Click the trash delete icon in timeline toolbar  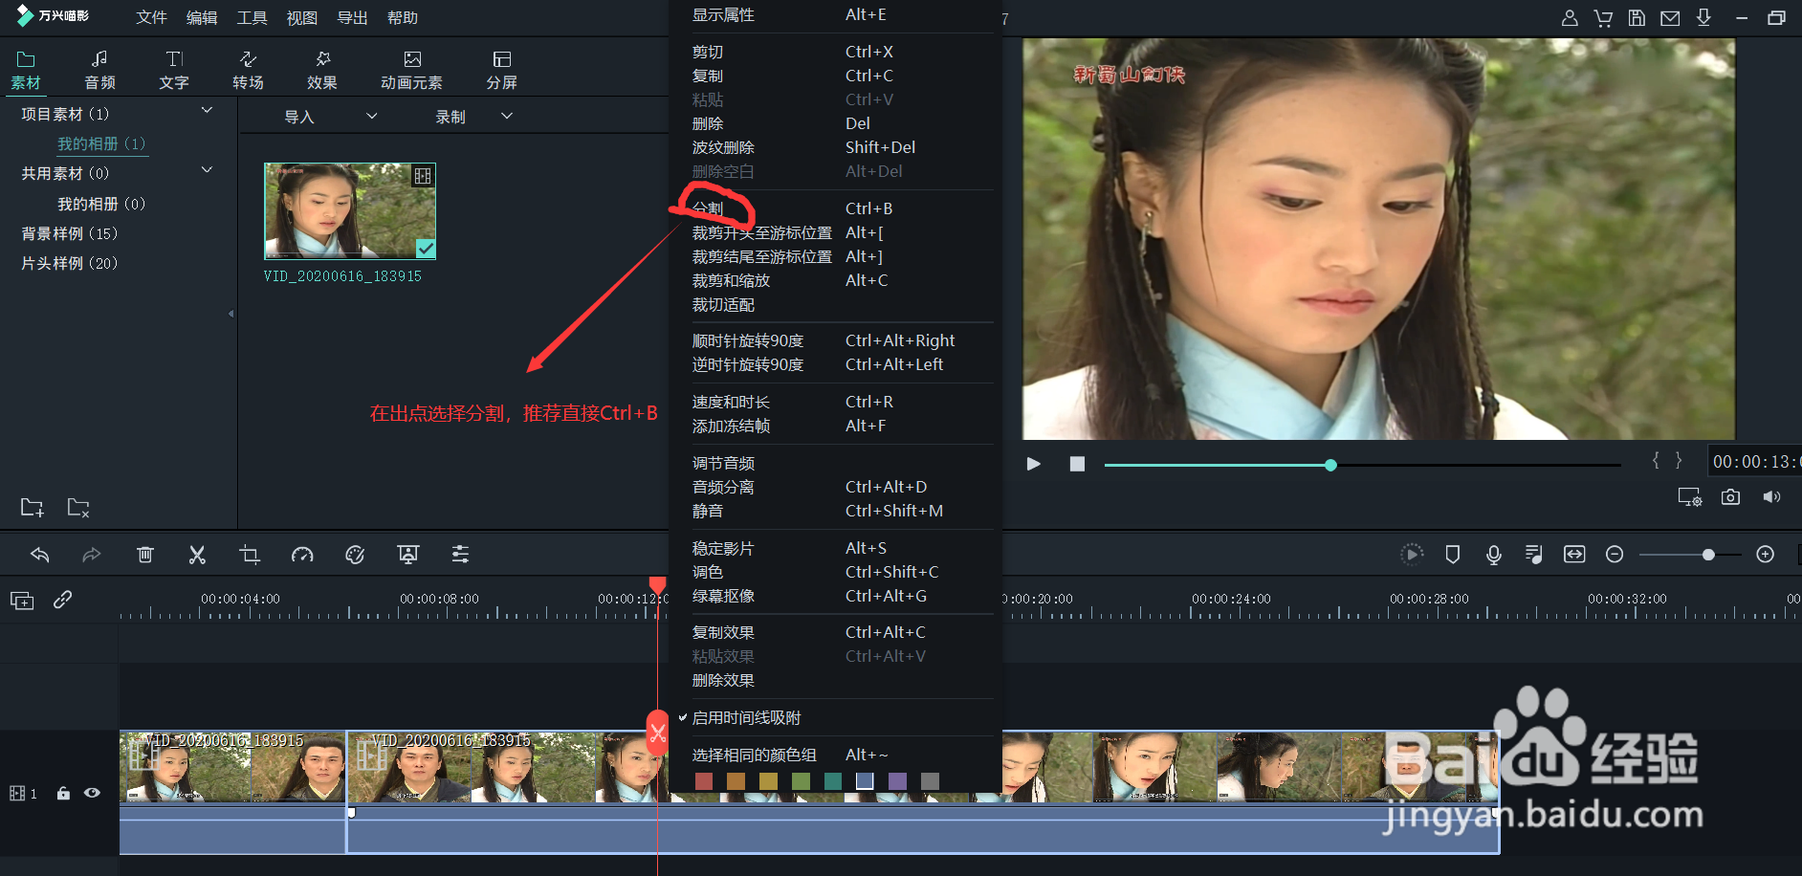tap(144, 555)
